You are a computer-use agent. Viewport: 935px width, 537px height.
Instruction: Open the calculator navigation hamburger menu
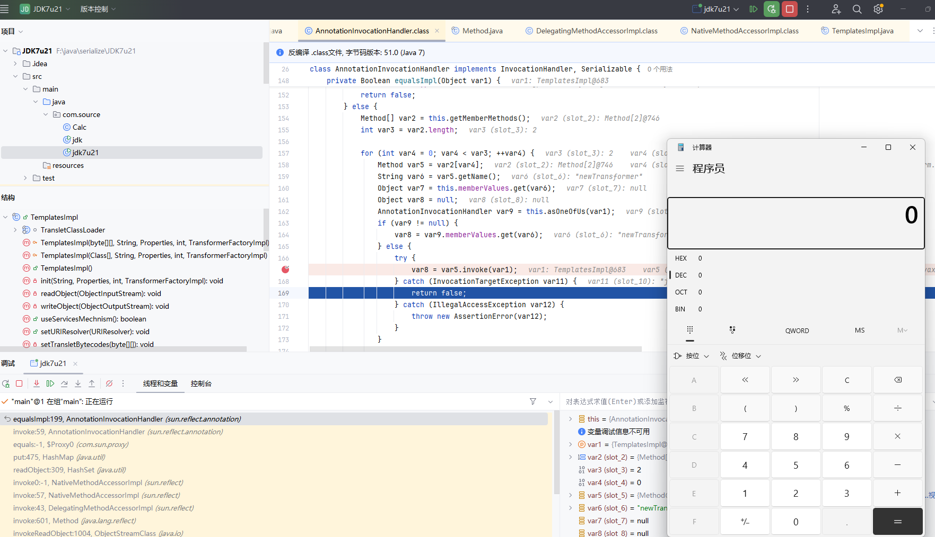(x=680, y=168)
